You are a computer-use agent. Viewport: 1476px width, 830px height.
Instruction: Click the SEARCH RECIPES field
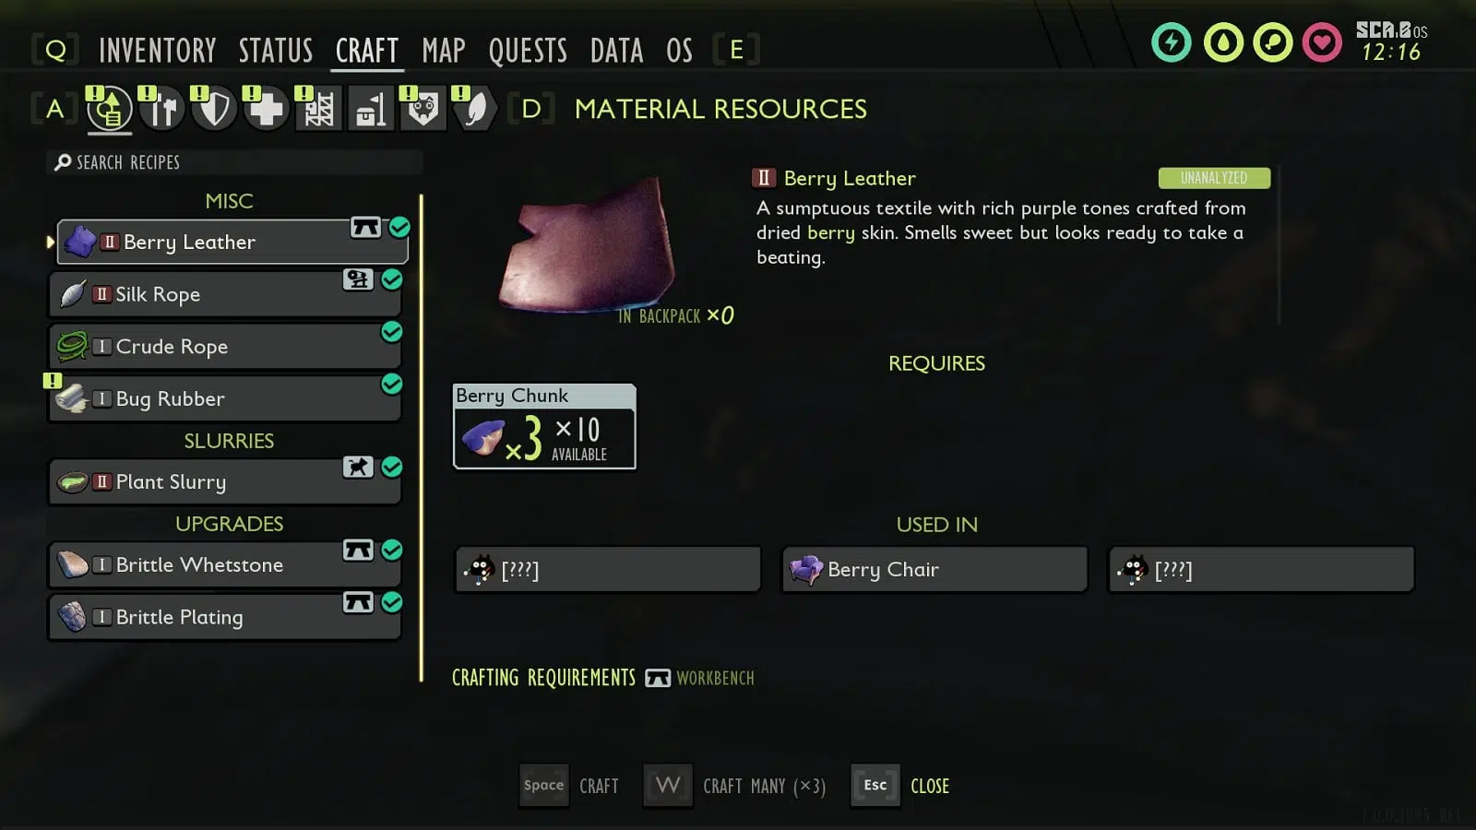[x=235, y=162]
